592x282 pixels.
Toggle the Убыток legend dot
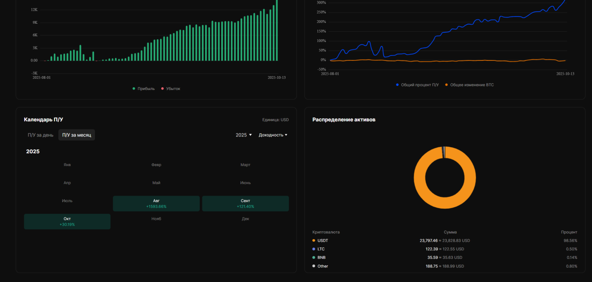point(162,89)
